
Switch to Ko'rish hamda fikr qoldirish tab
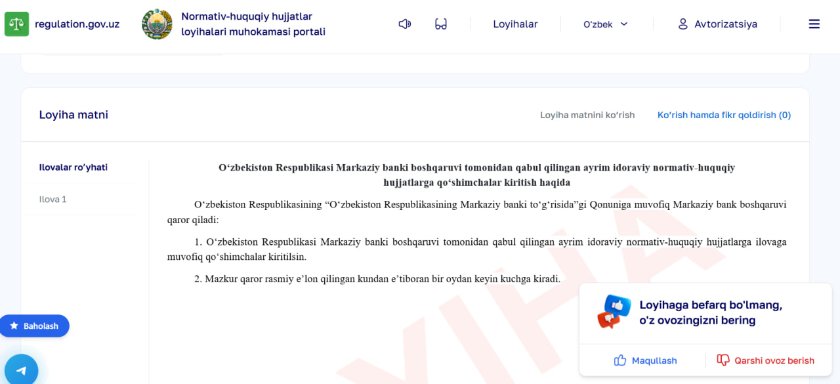[724, 115]
